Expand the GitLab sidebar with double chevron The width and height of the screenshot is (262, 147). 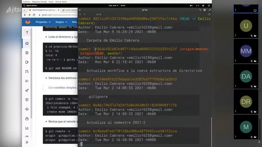[x=27, y=142]
